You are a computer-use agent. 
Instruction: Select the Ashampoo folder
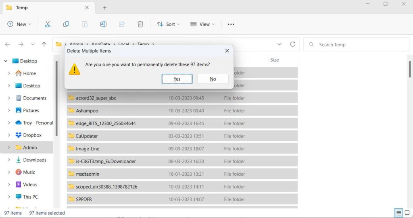(x=87, y=111)
